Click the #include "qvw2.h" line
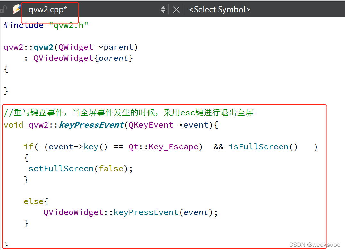The image size is (345, 250). tap(46, 25)
